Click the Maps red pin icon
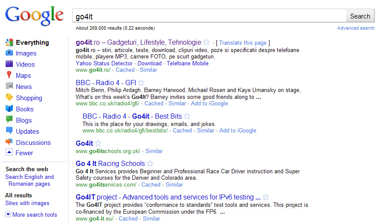378x224 pixels. pyautogui.click(x=9, y=75)
